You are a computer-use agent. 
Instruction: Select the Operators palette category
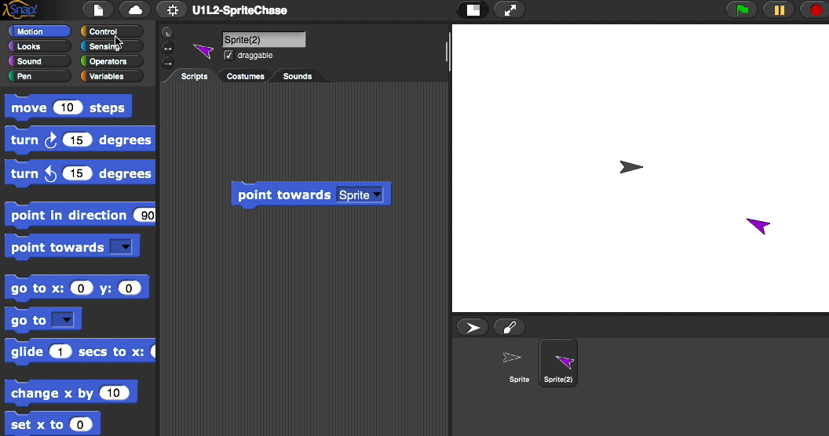coord(111,61)
